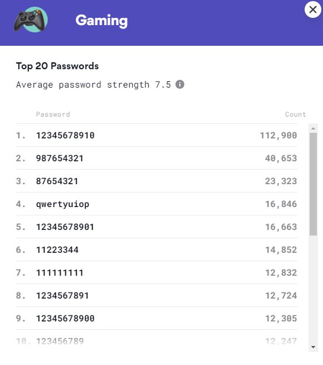
Task: Click the Password column header
Action: [53, 114]
